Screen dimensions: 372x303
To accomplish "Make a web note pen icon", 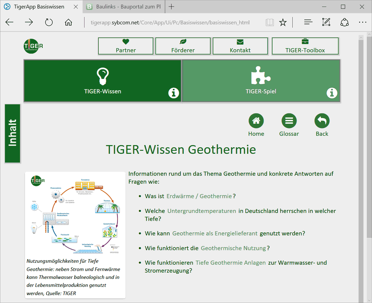I will [326, 22].
